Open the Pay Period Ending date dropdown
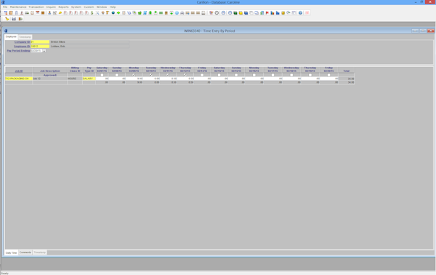The image size is (436, 275). tap(44, 51)
